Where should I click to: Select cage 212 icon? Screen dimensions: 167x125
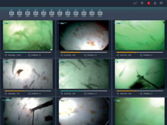(x=100, y=13)
